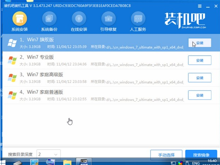Click the 手动选择 manual select button
The image size is (220, 165).
click(166, 155)
